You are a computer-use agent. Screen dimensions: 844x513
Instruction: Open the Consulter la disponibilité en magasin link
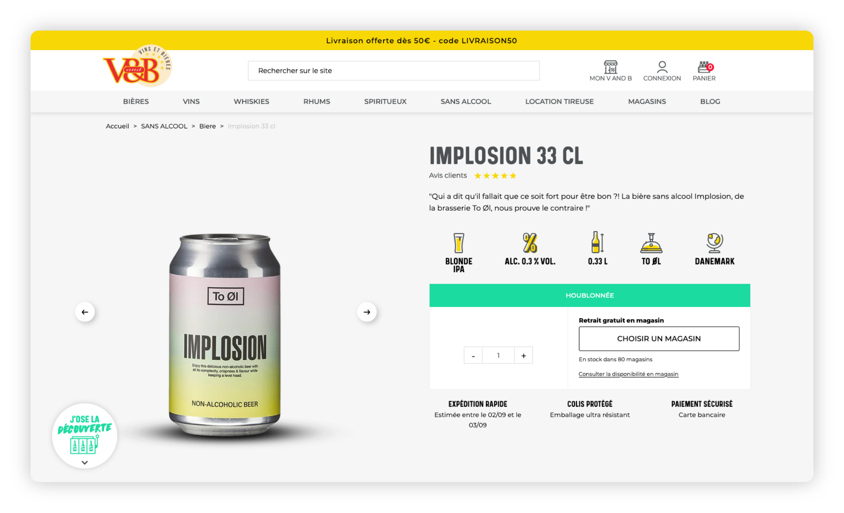click(628, 374)
